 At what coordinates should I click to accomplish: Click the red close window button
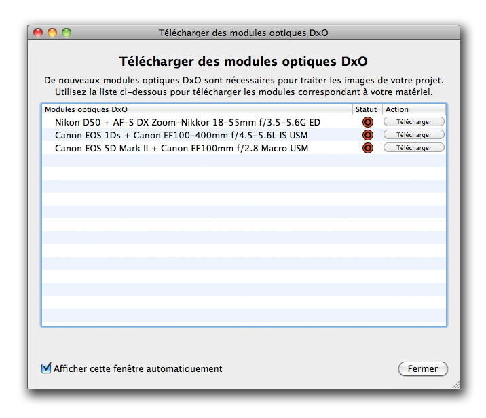pos(38,33)
